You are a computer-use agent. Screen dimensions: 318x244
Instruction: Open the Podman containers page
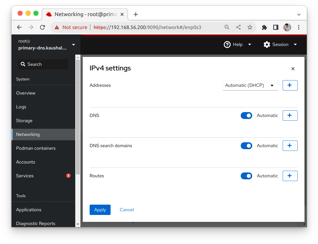36,148
